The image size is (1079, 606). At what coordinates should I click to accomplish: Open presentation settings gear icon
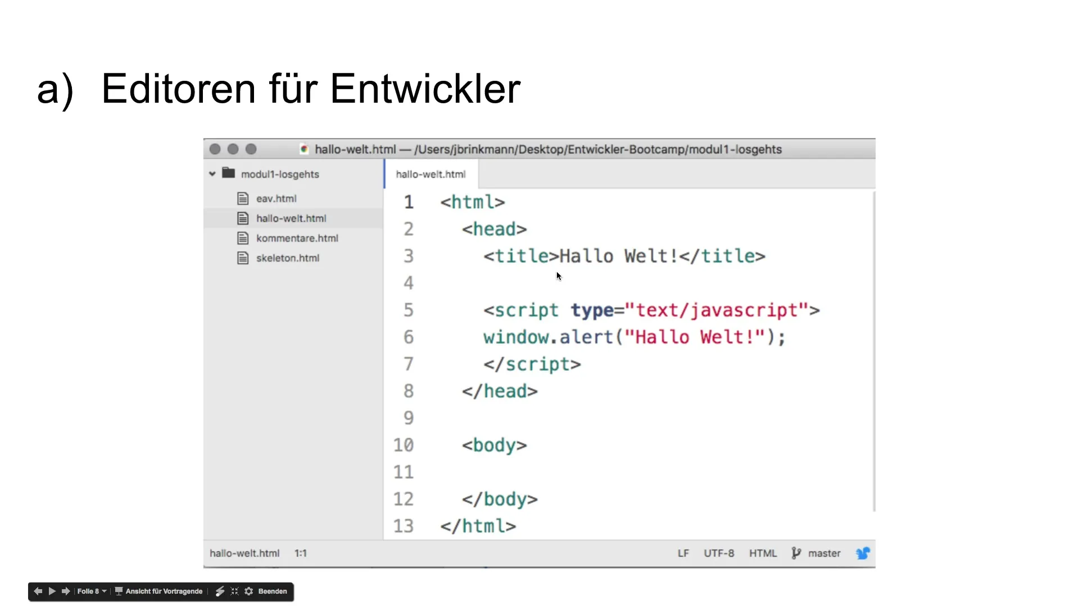pos(249,591)
